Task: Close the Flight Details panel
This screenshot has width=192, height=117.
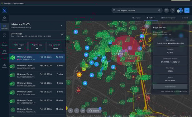Action: point(147,26)
